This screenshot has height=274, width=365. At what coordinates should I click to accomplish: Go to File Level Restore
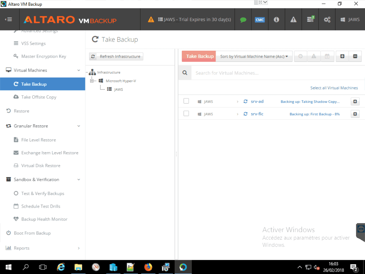click(38, 140)
